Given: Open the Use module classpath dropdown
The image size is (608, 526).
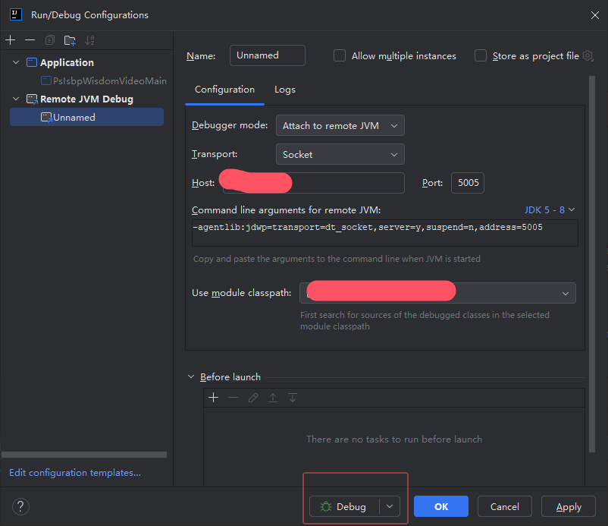Looking at the screenshot, I should (437, 293).
